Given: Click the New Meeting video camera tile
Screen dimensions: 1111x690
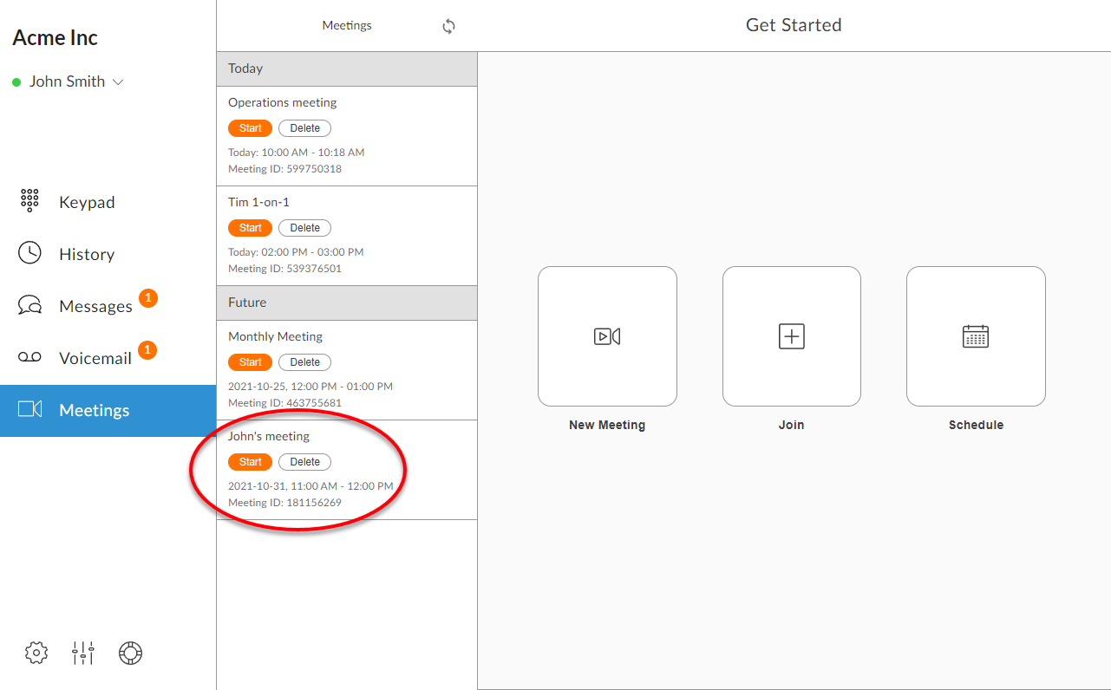Looking at the screenshot, I should click(607, 336).
